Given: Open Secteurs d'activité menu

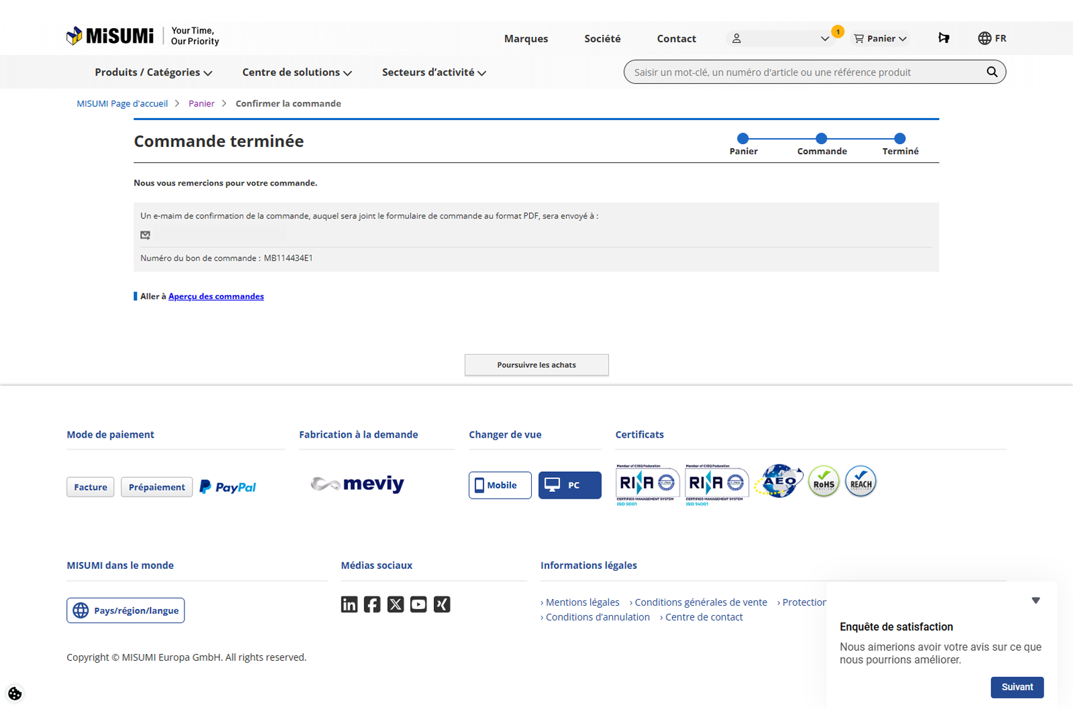Looking at the screenshot, I should pyautogui.click(x=433, y=72).
